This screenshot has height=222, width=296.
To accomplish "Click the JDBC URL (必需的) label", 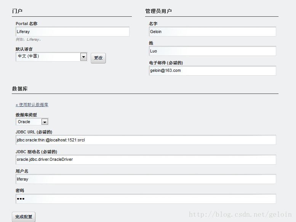I will click(34, 132).
